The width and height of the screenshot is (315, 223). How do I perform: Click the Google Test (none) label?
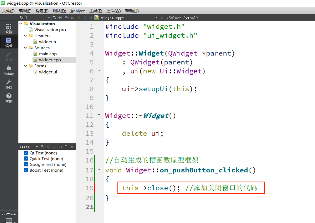click(x=48, y=164)
